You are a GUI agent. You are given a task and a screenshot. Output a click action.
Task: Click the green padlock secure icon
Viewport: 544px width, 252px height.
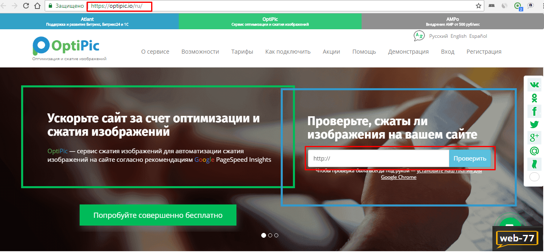(50, 6)
